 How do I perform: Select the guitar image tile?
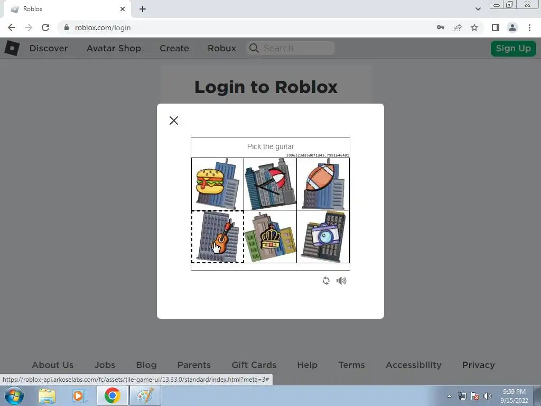tap(218, 236)
